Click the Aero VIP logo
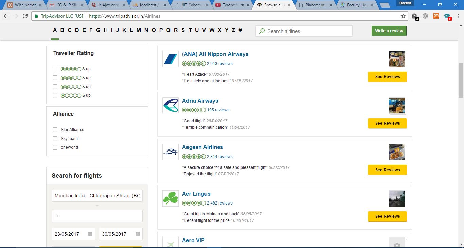Viewport: 464px width, 248px height. pos(171,243)
